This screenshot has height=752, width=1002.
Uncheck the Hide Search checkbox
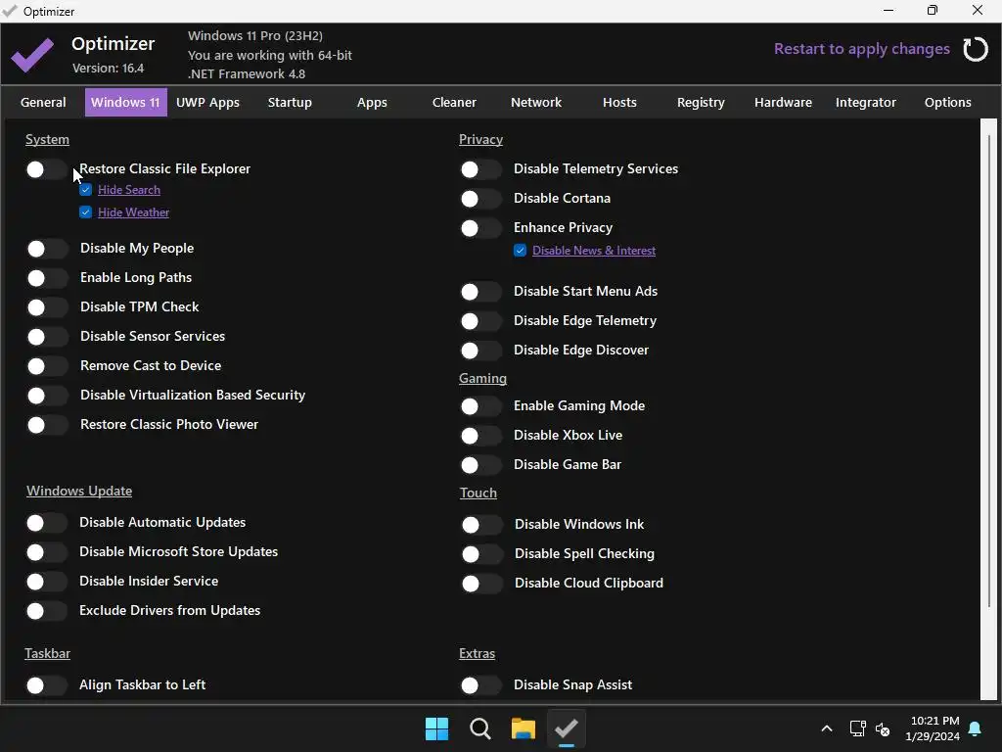[x=86, y=190]
